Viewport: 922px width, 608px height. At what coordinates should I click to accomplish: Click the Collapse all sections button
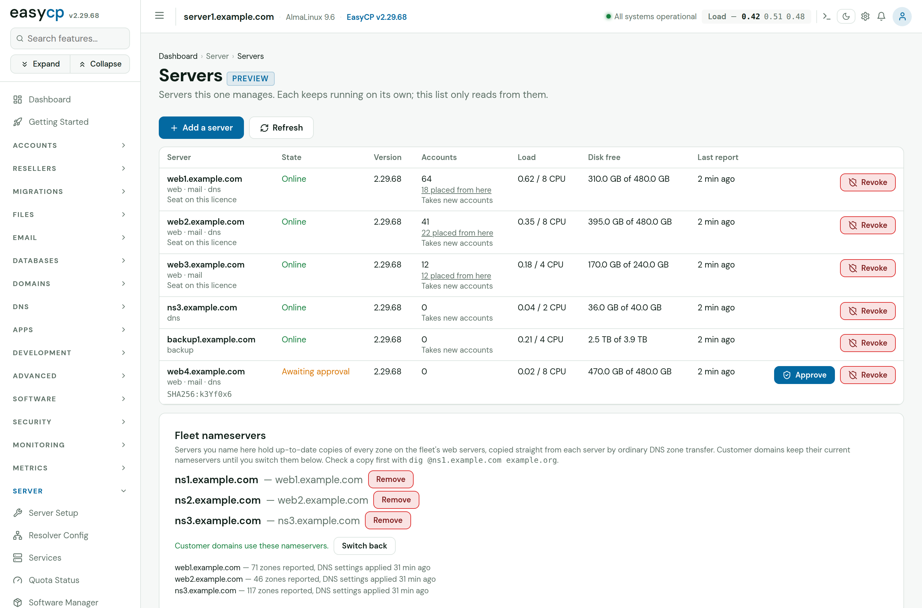click(100, 64)
